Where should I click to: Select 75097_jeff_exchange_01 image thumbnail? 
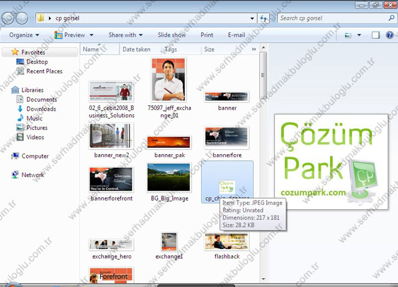tap(169, 80)
